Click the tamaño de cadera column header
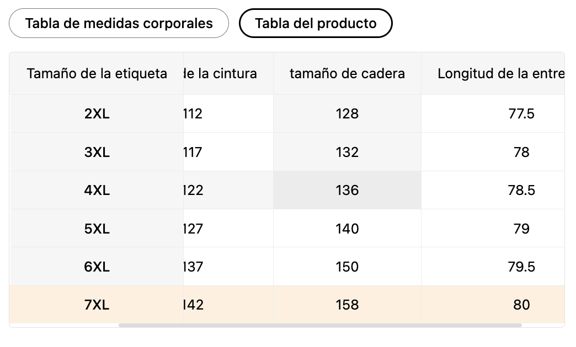This screenshot has width=576, height=347. click(x=347, y=74)
